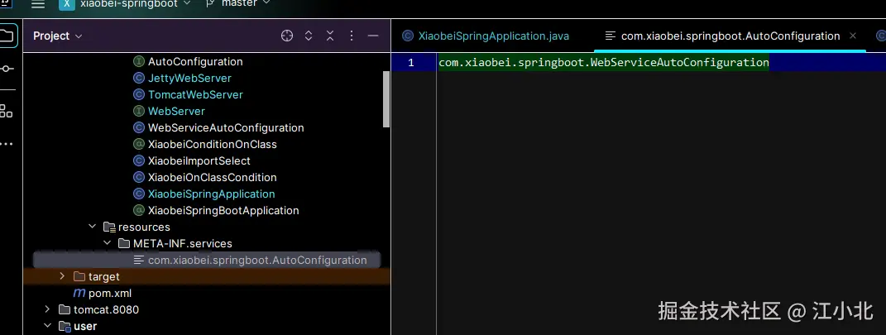The height and width of the screenshot is (335, 886).
Task: Open the Project view dropdown
Action: point(58,36)
